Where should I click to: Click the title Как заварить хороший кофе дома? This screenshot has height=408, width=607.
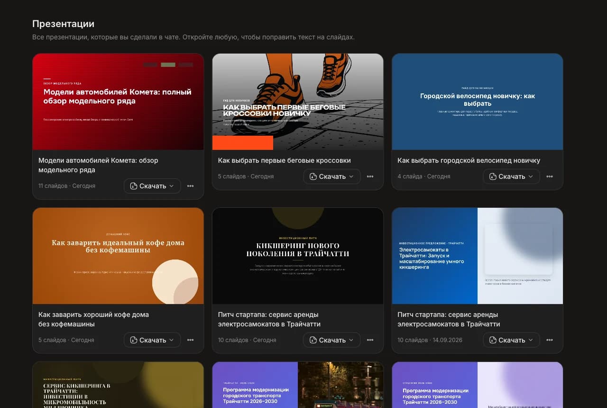[94, 319]
